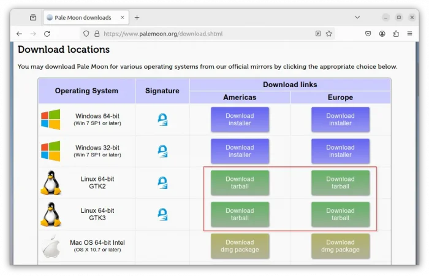Open tracking protection shield icon

point(86,34)
